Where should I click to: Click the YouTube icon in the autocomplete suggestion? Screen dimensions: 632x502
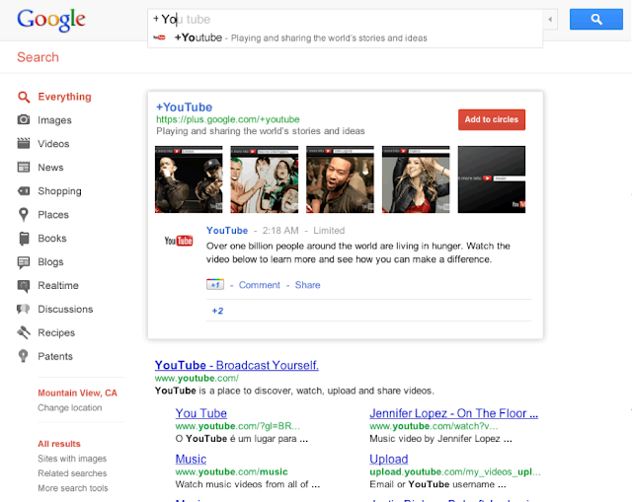click(160, 37)
